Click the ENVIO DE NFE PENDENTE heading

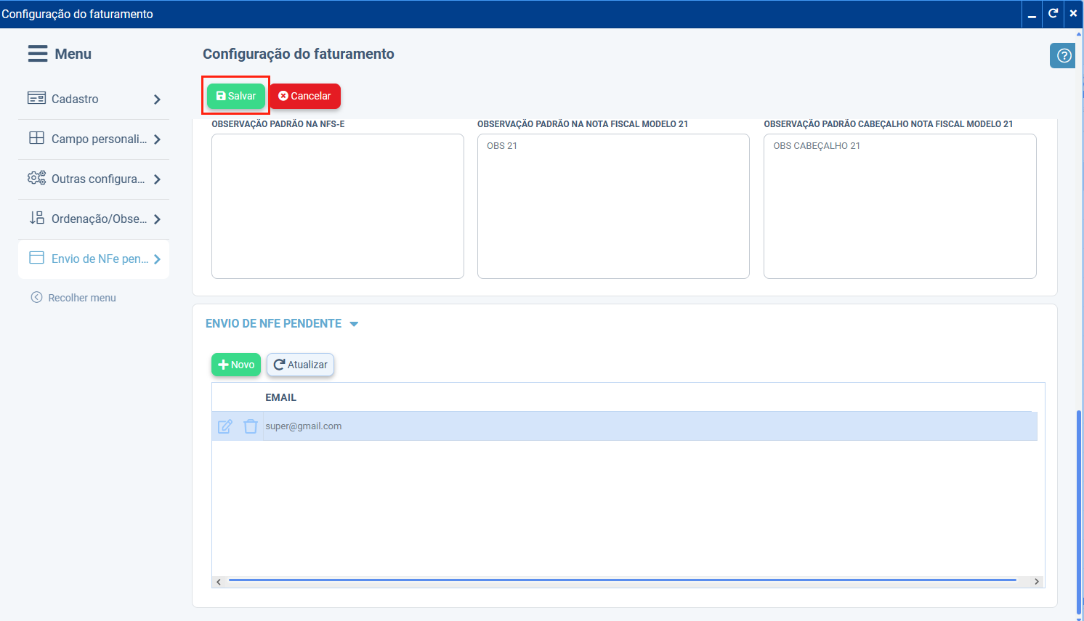pos(273,324)
